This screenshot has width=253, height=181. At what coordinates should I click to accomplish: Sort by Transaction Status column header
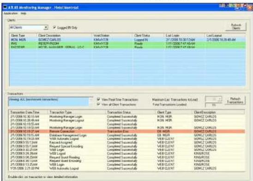tap(130, 112)
